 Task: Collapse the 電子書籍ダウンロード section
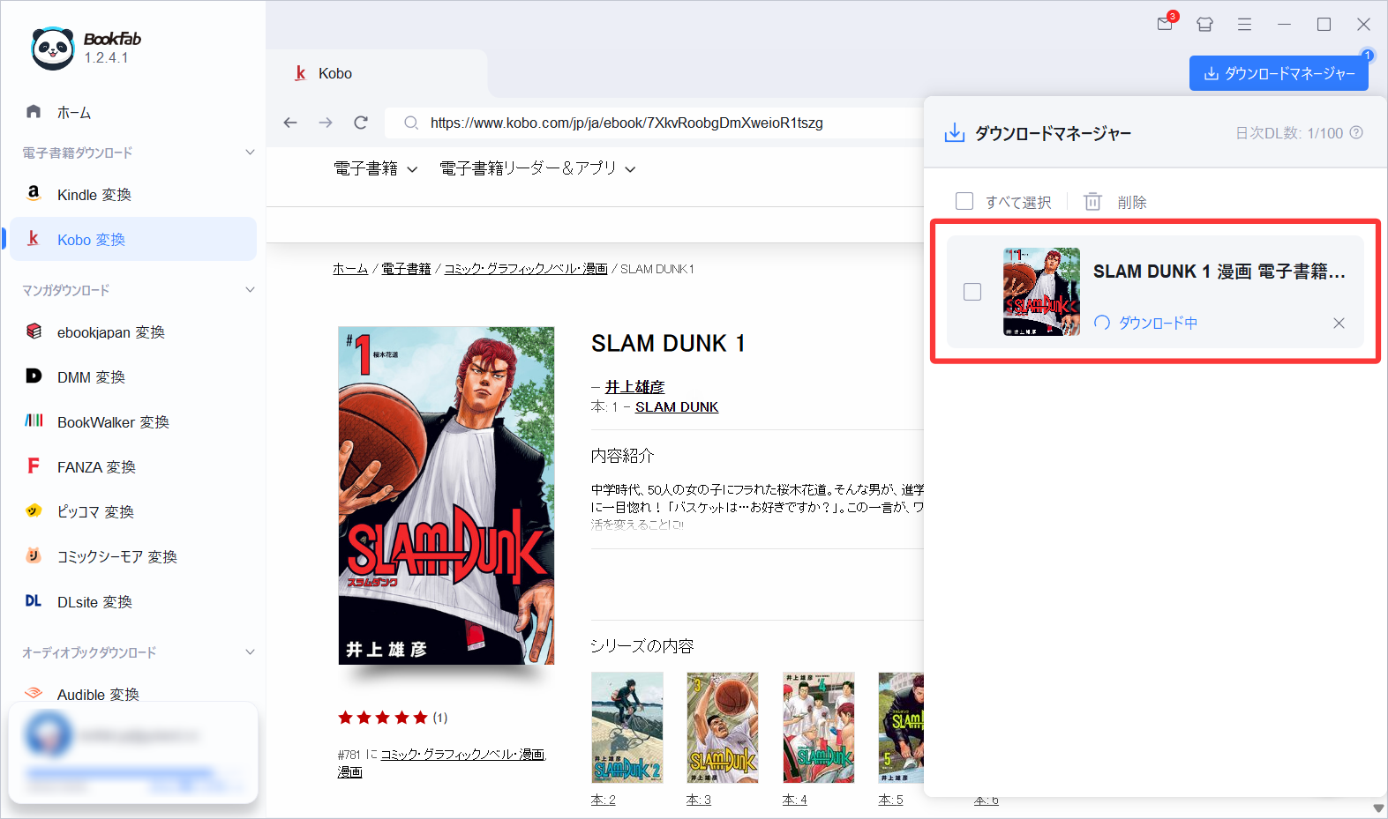pos(250,153)
